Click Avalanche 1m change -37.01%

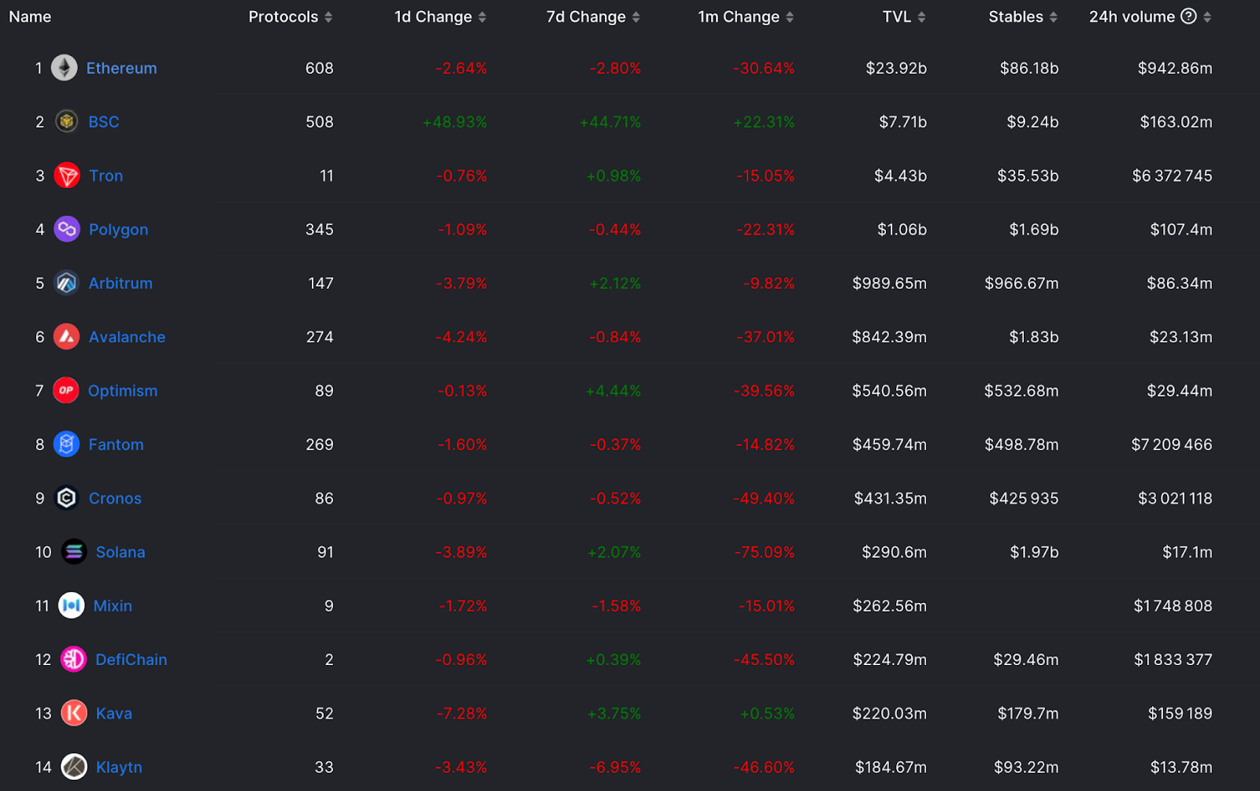click(x=764, y=337)
